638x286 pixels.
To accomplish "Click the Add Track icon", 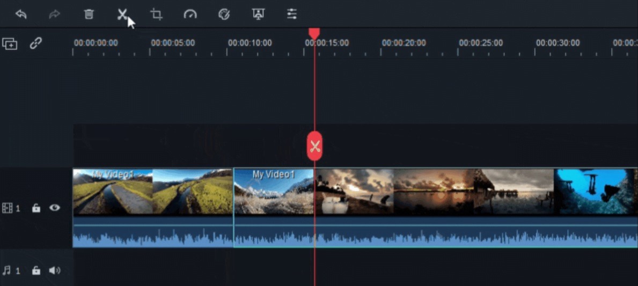I will coord(10,44).
